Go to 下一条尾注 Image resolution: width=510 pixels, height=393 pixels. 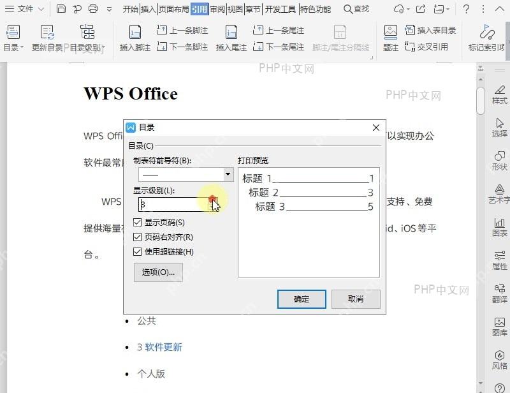pos(279,47)
